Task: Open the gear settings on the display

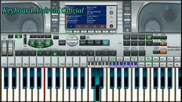Action: [x=111, y=12]
